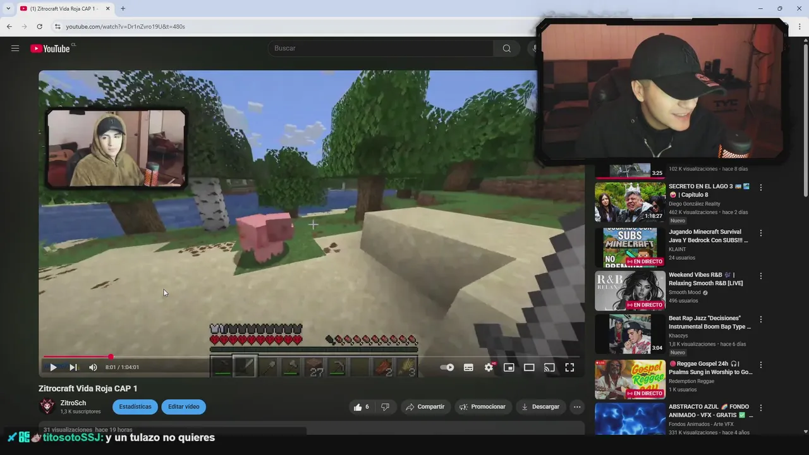Screen dimensions: 809x455
Task: Open Jugando Minecraft Survival video title
Action: point(708,236)
